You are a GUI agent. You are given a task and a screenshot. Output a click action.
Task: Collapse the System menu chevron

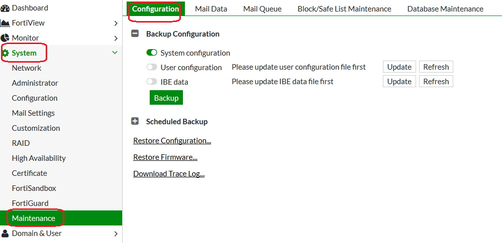(115, 53)
